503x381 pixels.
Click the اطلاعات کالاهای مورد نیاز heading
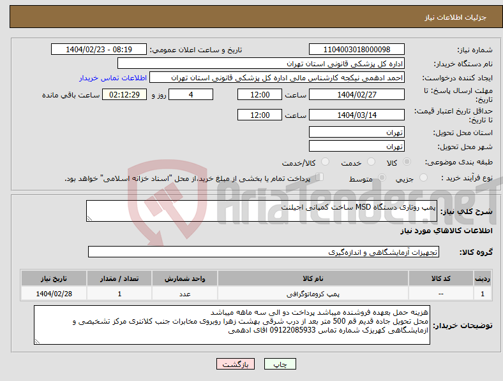[446, 231]
